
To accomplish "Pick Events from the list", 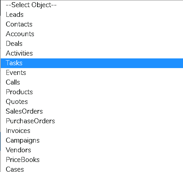I will (x=92, y=73).
